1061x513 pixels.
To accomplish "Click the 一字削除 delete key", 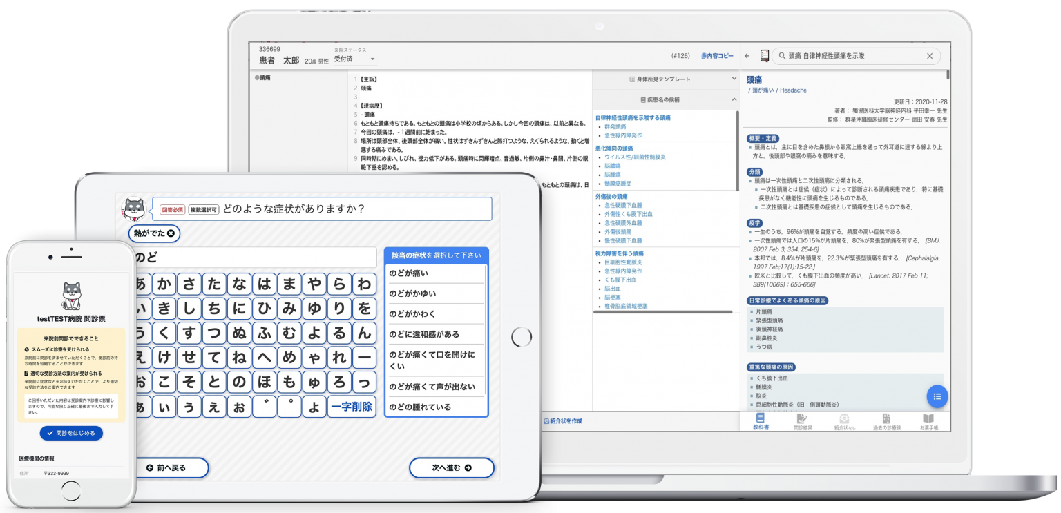I will coord(352,407).
